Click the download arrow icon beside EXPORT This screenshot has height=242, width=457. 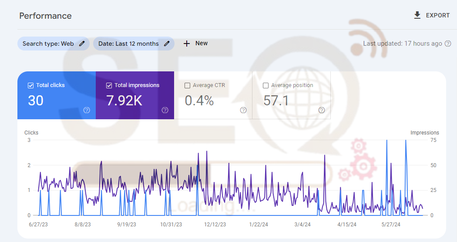click(417, 15)
